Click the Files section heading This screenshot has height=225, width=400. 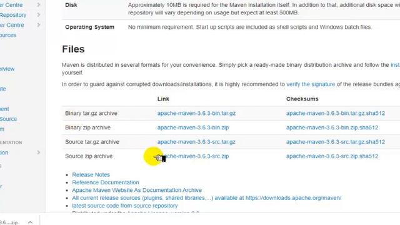point(73,49)
